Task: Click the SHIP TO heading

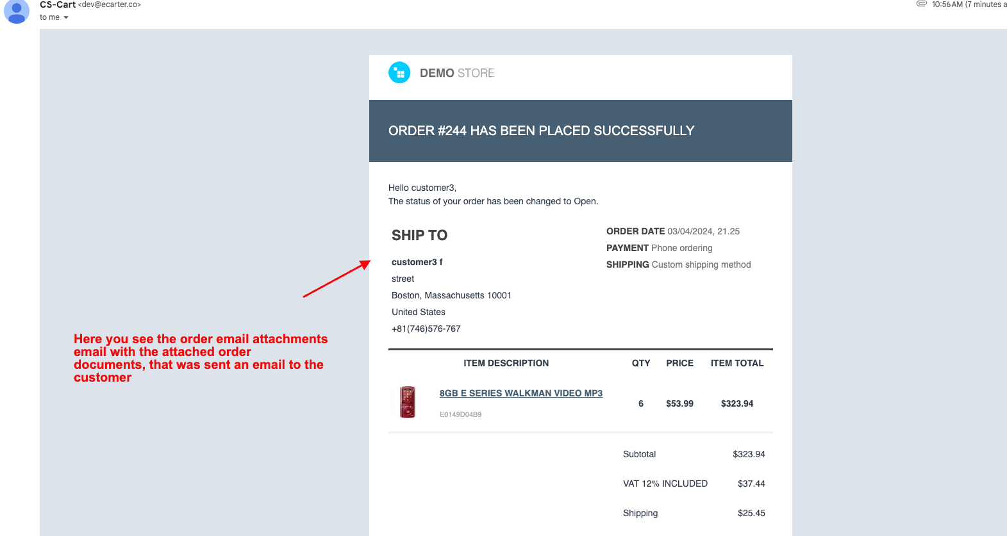Action: (419, 235)
